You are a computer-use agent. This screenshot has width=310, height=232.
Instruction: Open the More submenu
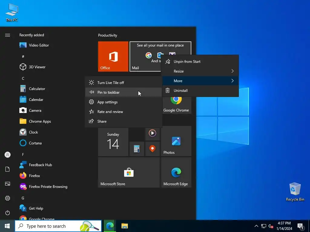point(200,81)
